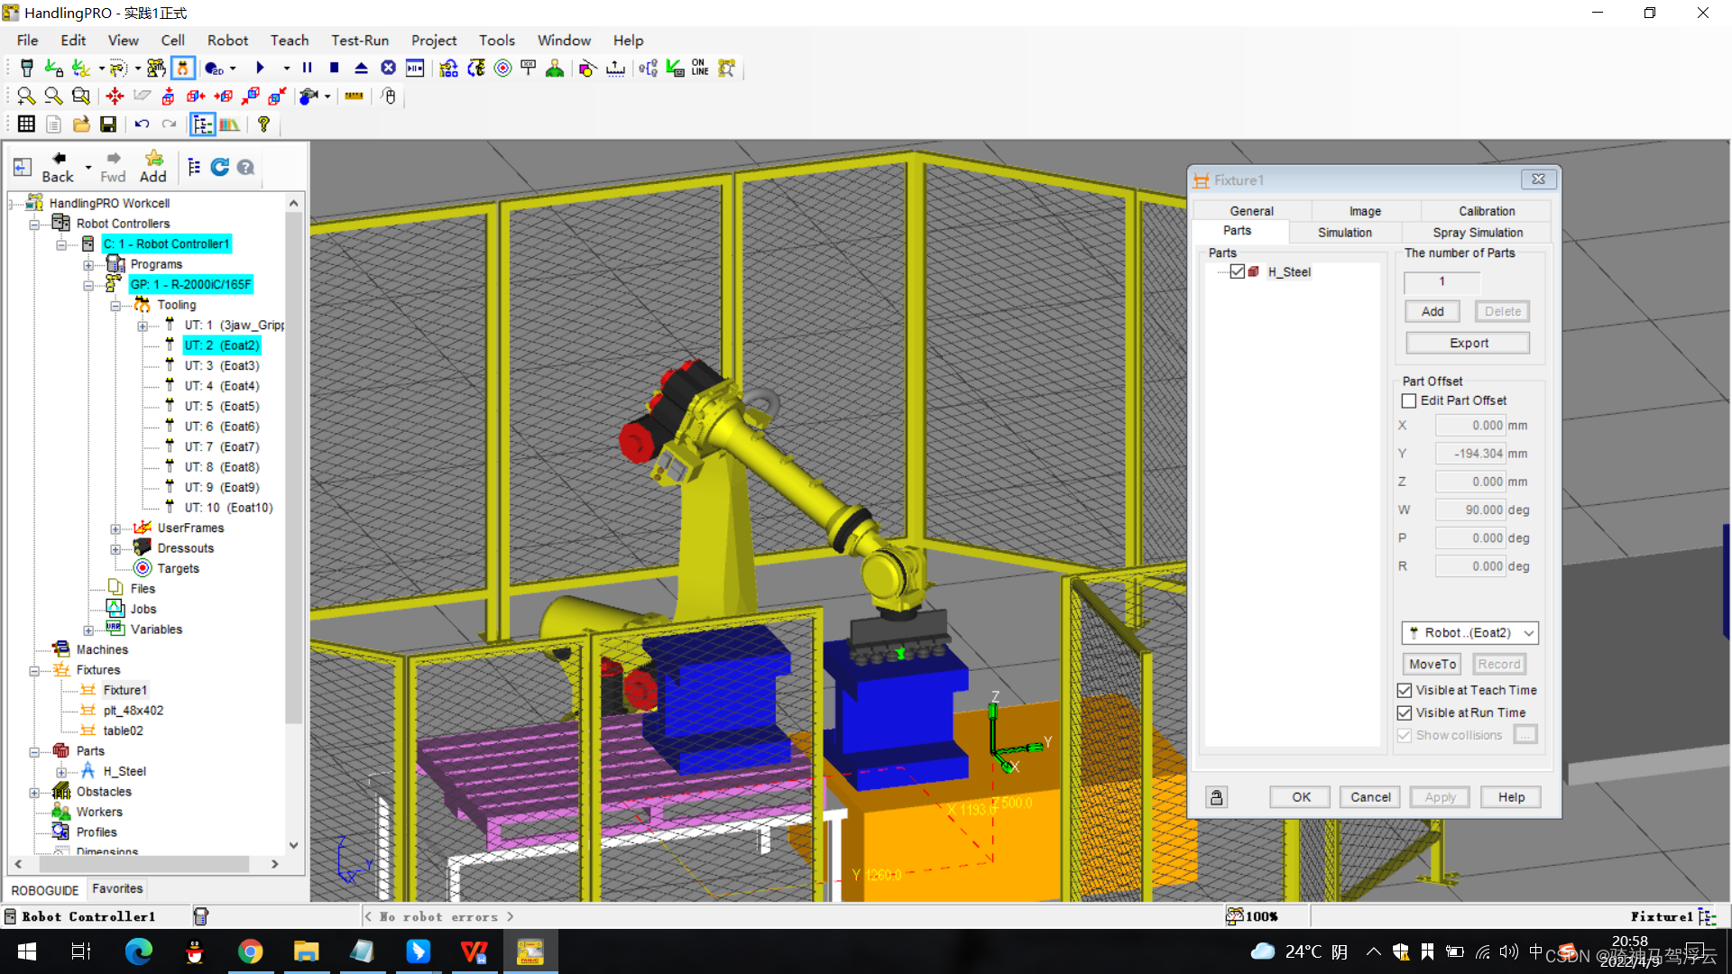The height and width of the screenshot is (974, 1732).
Task: Click the measurement ruler tool icon
Action: pyautogui.click(x=354, y=96)
